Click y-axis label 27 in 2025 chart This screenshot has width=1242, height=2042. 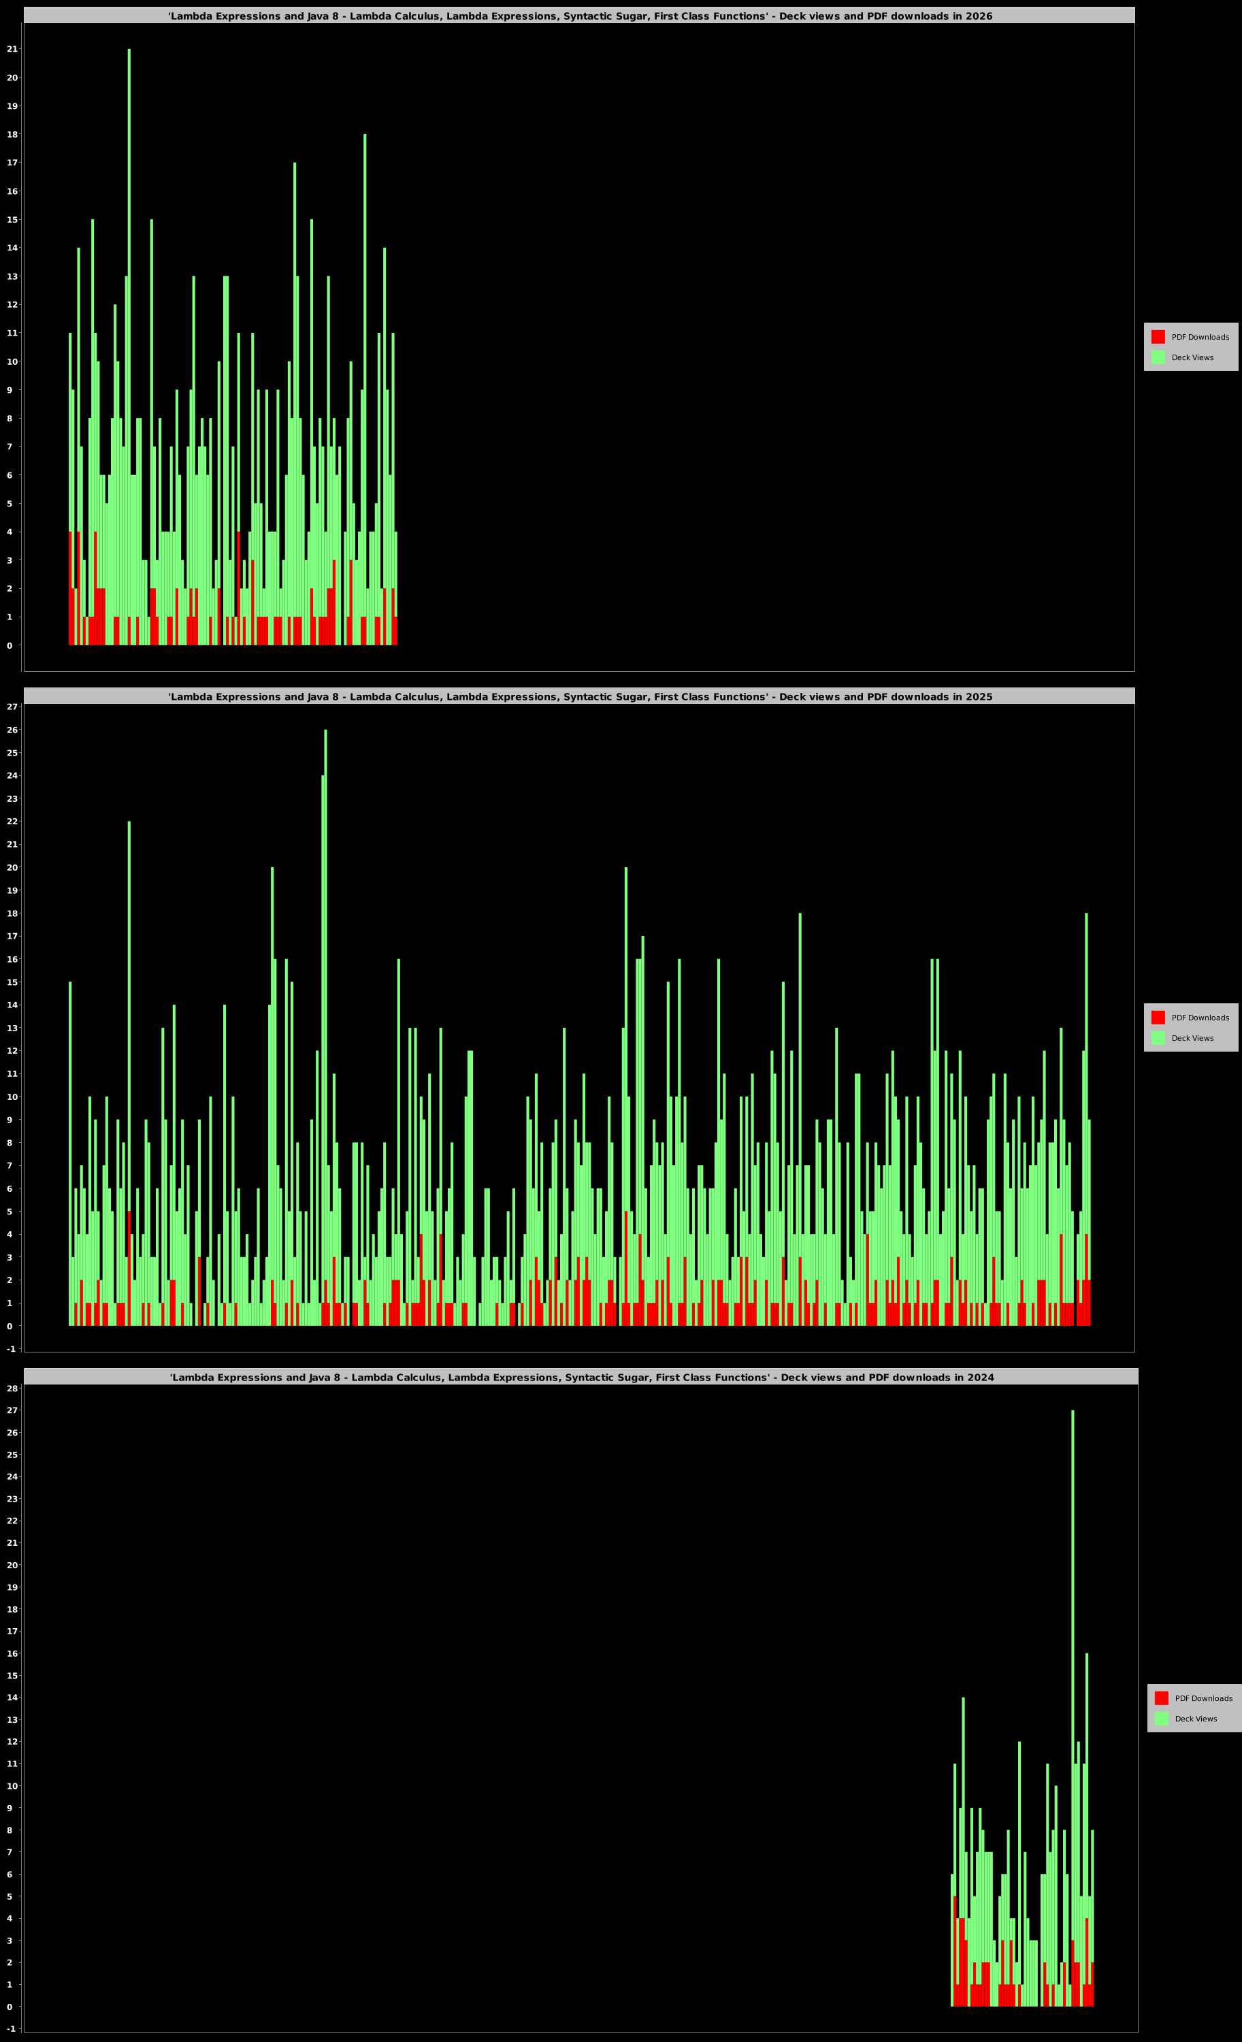12,707
